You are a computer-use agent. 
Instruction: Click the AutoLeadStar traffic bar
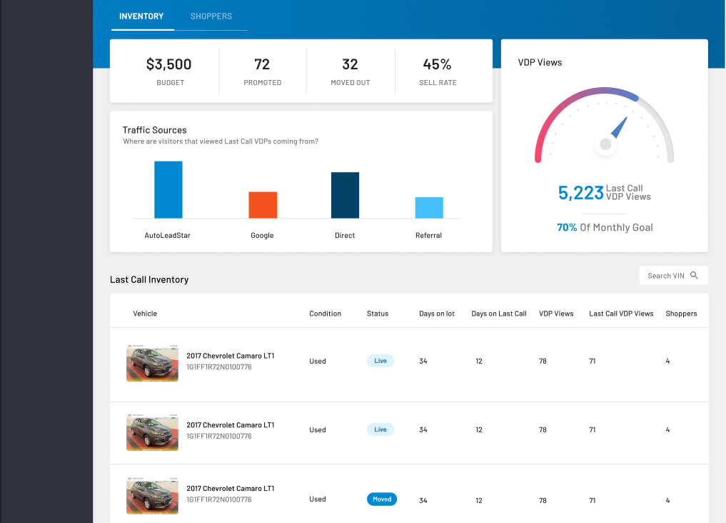coord(168,189)
